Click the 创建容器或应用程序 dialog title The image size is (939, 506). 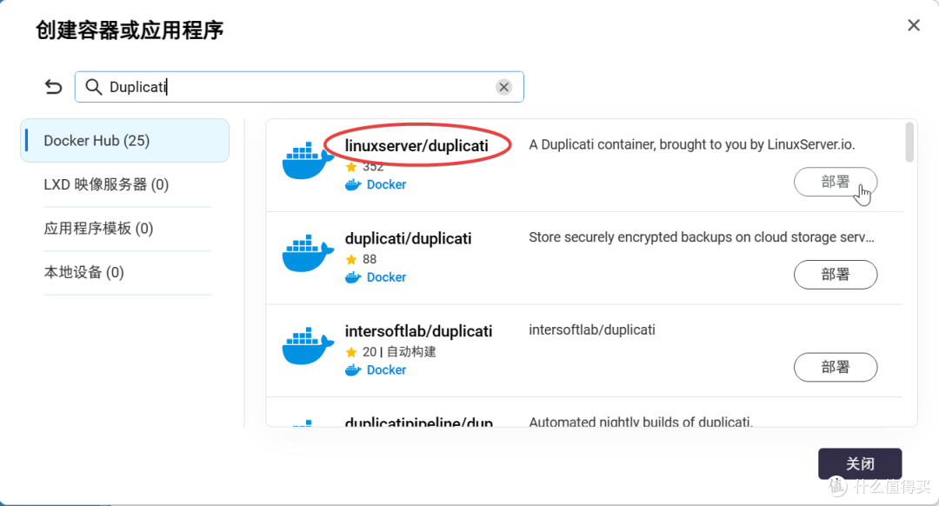point(130,30)
